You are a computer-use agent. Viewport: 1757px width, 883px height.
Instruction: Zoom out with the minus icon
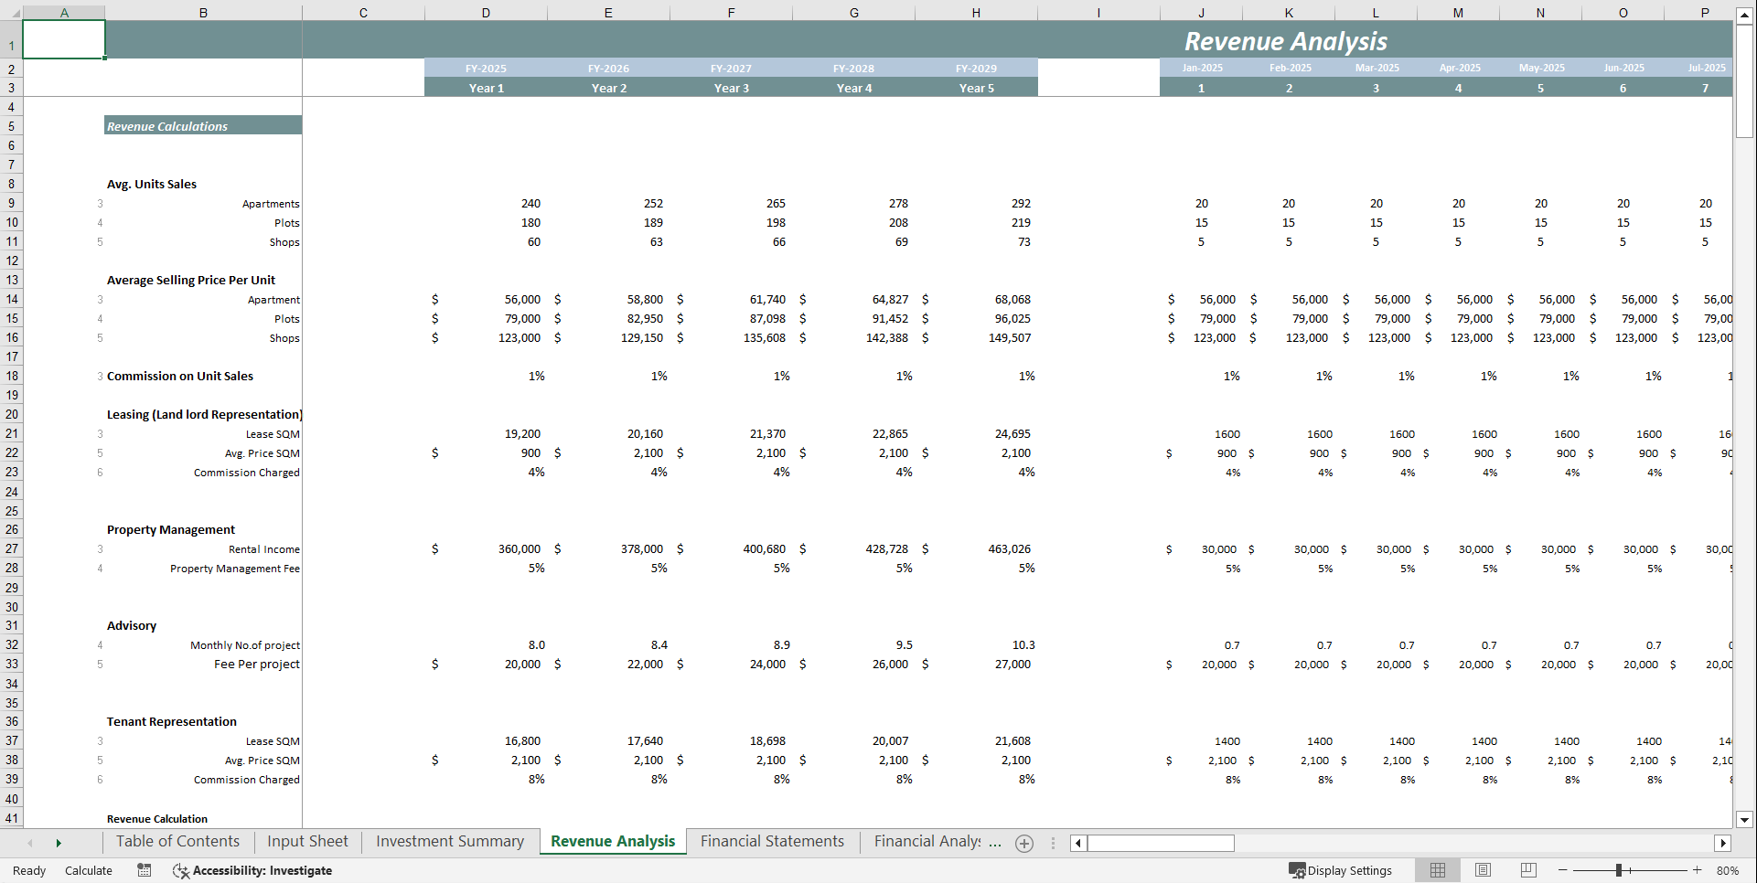click(1562, 870)
